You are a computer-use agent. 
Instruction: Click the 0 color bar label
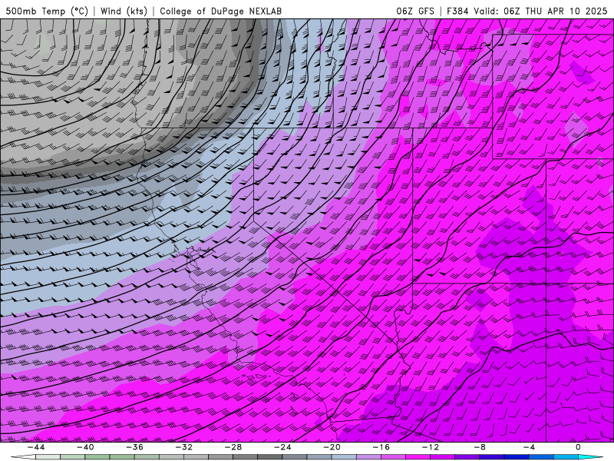coord(579,447)
